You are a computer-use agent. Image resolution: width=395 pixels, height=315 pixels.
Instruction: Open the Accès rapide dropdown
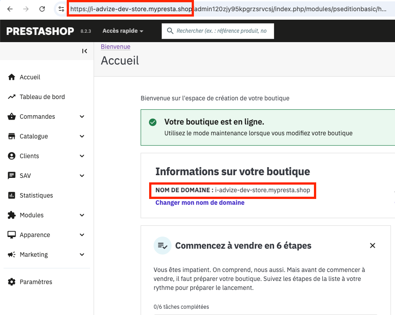click(123, 31)
